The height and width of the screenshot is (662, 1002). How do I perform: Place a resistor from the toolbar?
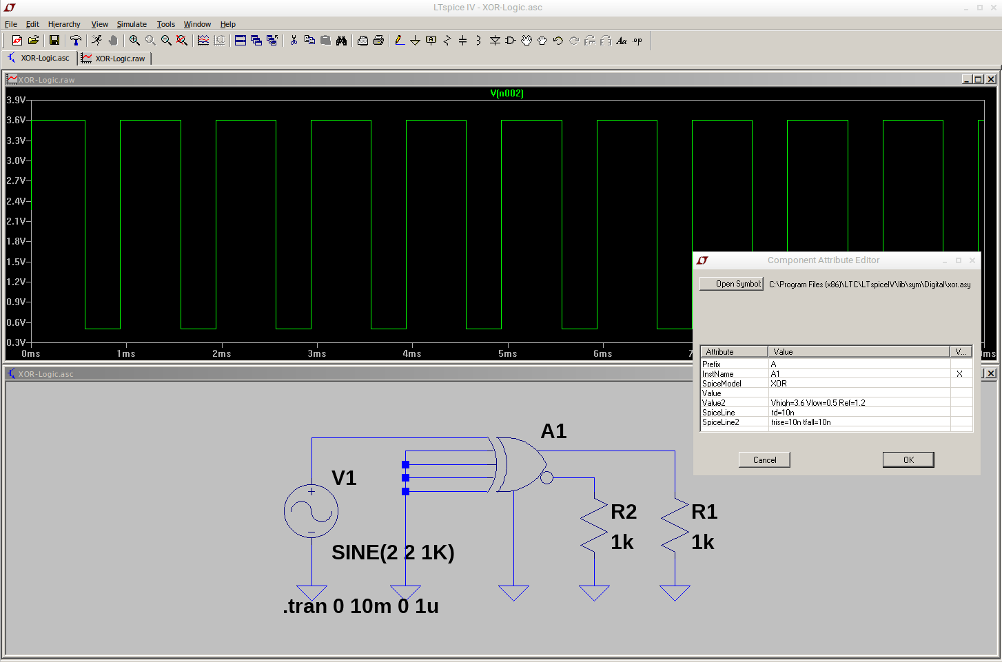(x=447, y=41)
